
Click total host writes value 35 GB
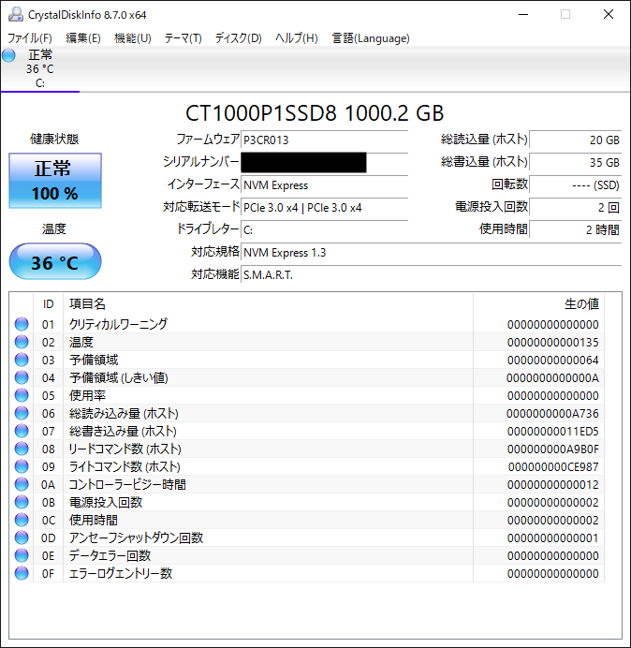(575, 162)
